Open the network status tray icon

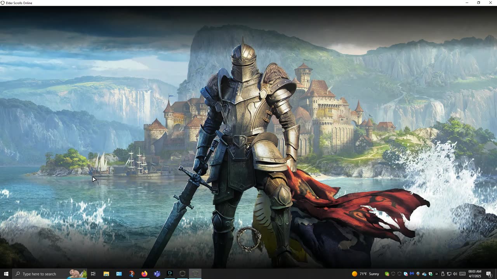tap(449, 274)
